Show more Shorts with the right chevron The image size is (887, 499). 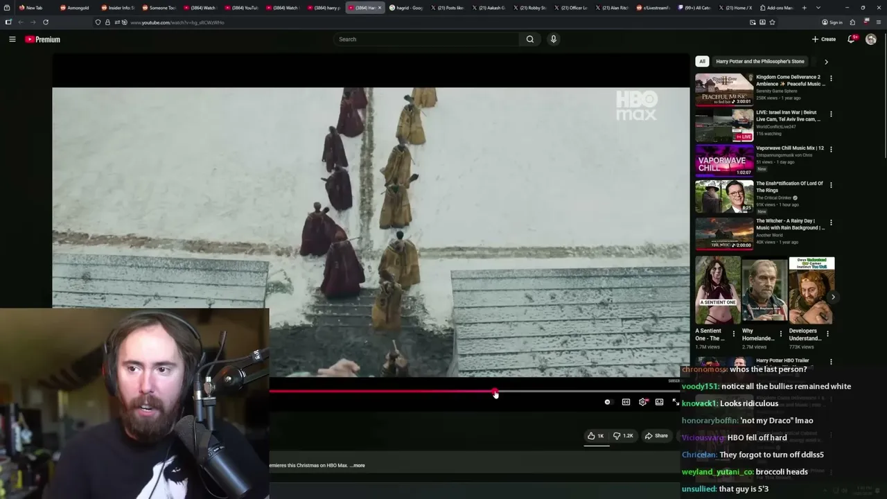(x=833, y=297)
